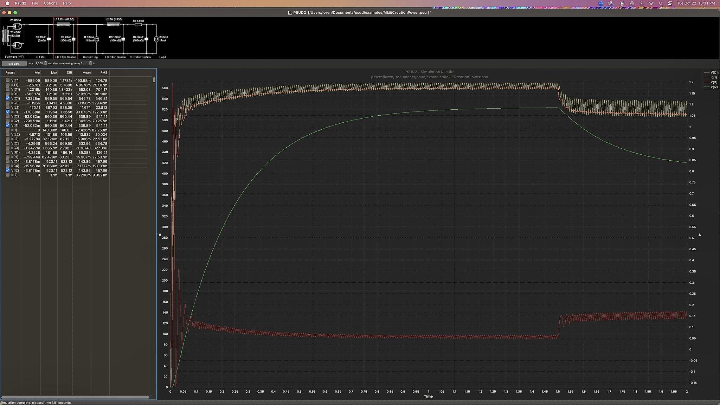This screenshot has height=405, width=720.
Task: Select the lower rectifier tube symbol
Action: click(17, 45)
